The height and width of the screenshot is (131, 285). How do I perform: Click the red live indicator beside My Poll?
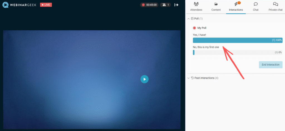tap(194, 28)
